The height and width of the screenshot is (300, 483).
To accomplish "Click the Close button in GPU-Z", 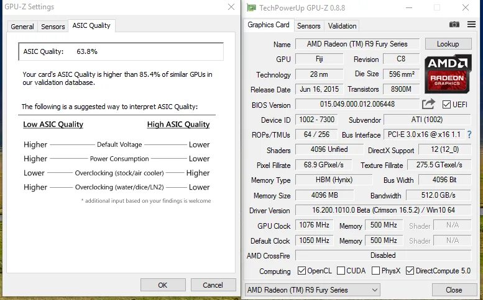I will coord(454,290).
